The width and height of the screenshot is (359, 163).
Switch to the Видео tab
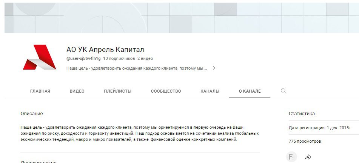(77, 91)
